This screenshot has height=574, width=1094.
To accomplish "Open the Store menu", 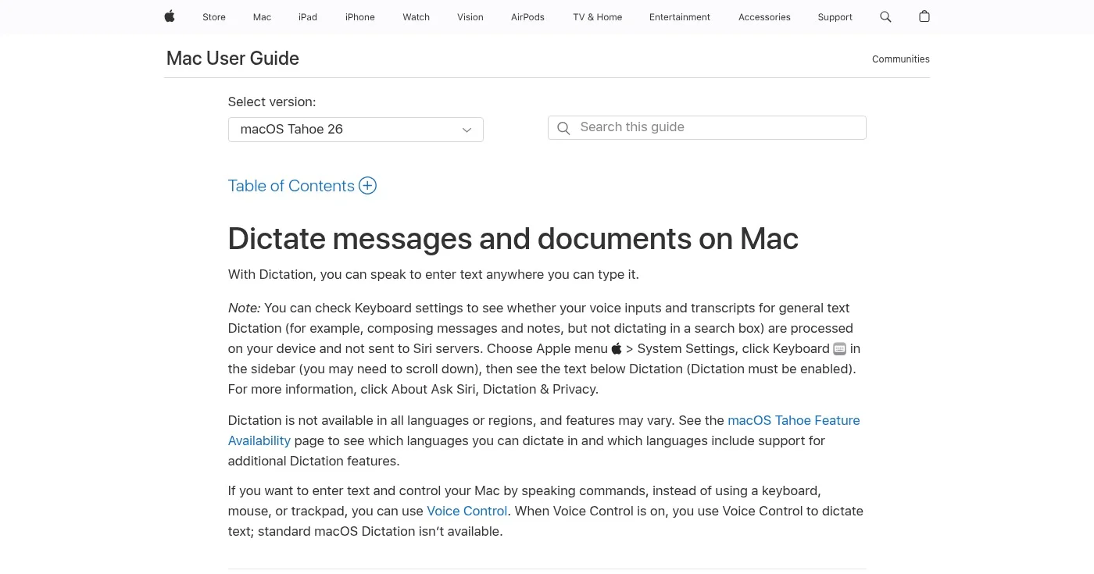I will [x=214, y=17].
